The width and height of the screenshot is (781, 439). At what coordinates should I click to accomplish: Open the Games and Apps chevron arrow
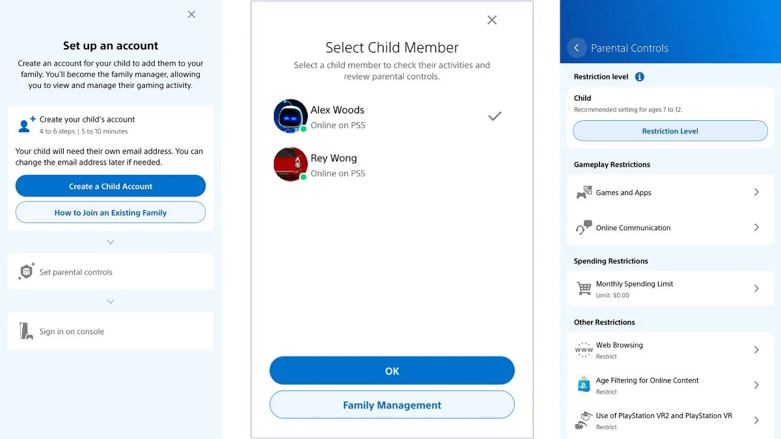[756, 193]
